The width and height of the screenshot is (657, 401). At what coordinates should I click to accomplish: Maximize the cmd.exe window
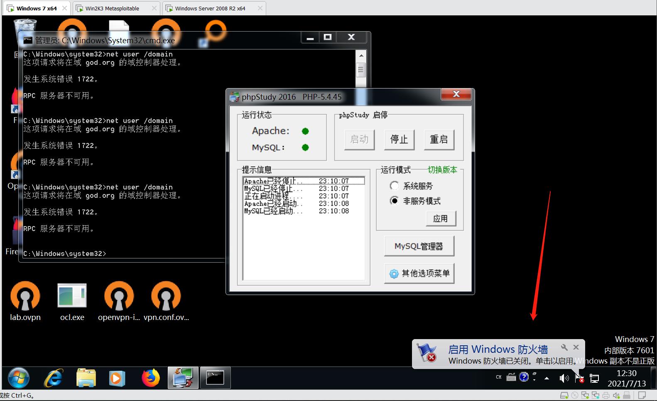[328, 37]
